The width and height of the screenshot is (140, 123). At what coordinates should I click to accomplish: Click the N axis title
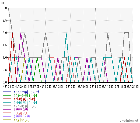pos(2,3)
